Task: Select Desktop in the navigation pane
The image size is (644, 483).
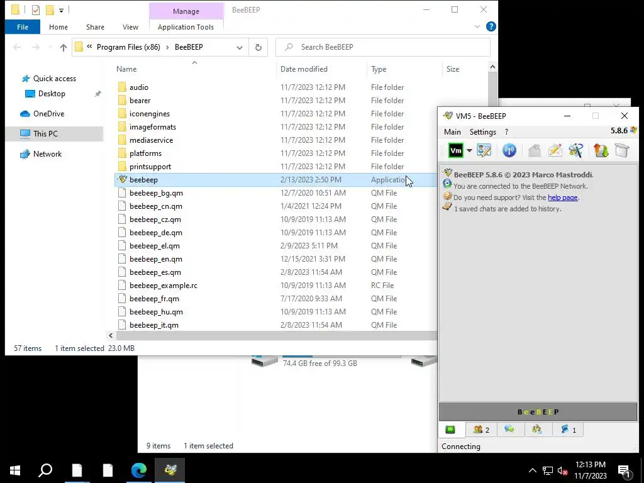Action: (52, 94)
